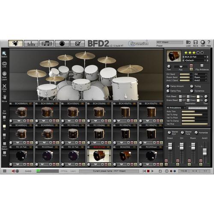Click the Master Tune knob

tap(182, 133)
